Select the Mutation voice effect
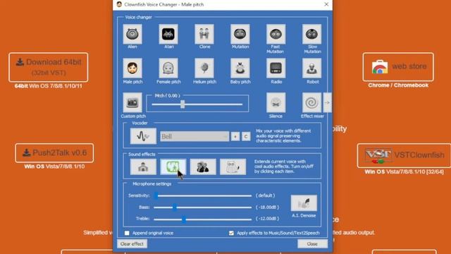451x254 pixels. pyautogui.click(x=240, y=34)
